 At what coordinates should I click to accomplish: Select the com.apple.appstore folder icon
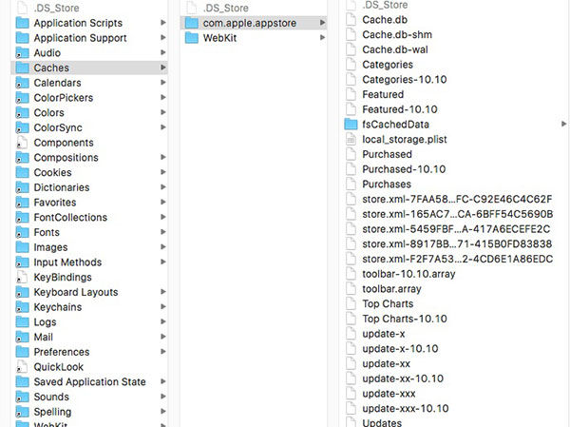coord(192,23)
